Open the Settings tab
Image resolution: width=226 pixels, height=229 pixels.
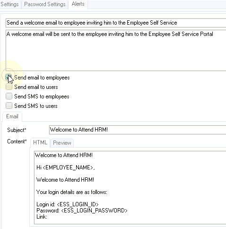(x=9, y=4)
